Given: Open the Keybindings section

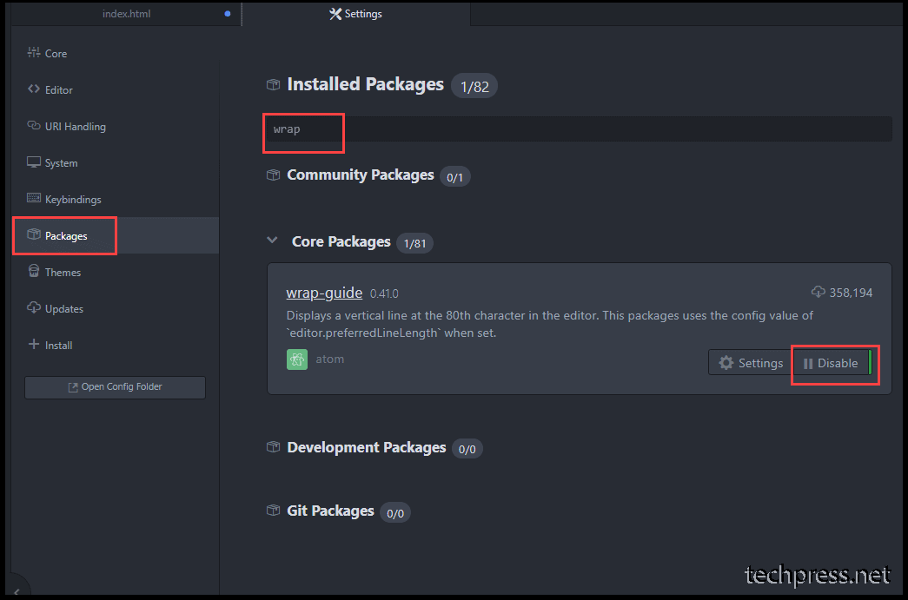Looking at the screenshot, I should pyautogui.click(x=115, y=199).
